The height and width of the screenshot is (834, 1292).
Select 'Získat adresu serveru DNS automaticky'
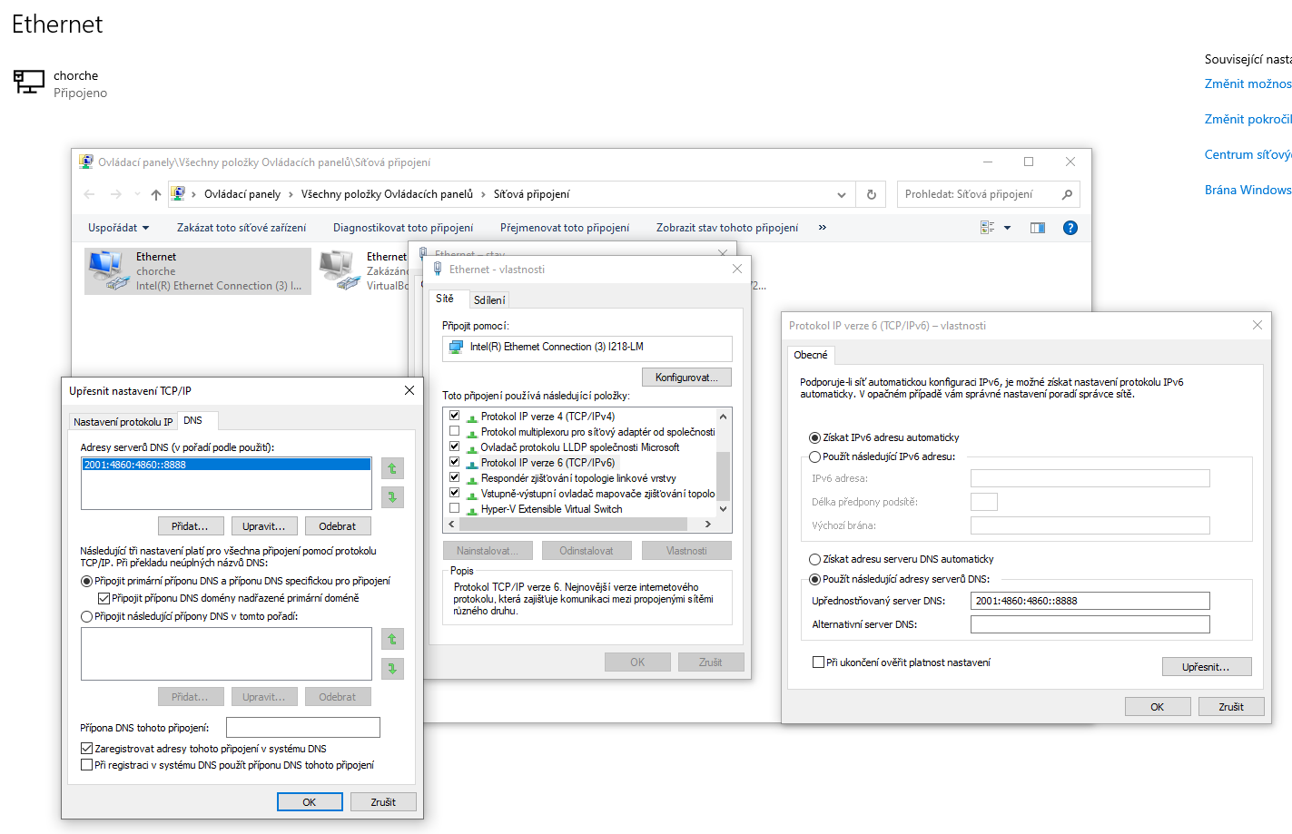(814, 559)
